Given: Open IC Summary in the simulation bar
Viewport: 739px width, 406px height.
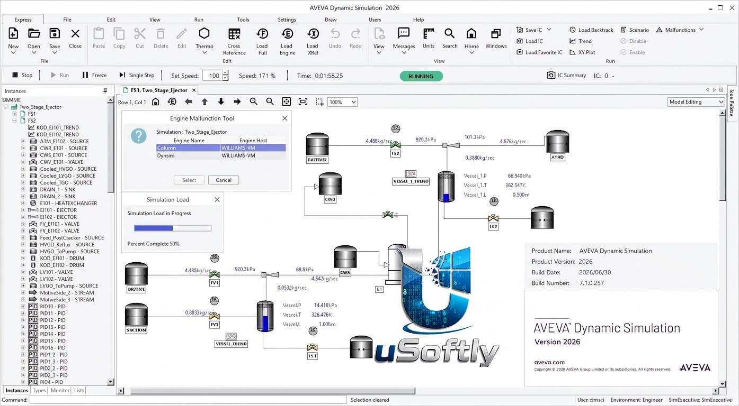Looking at the screenshot, I should tap(566, 76).
